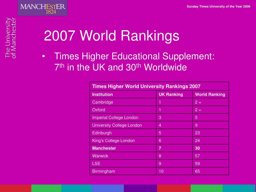Click the 'World Ranking' column header
The width and height of the screenshot is (256, 192).
point(210,94)
